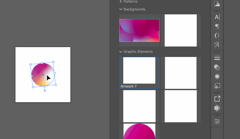Click the Graphic Elements heading text
Screen dimensions: 240x139
point(138,51)
